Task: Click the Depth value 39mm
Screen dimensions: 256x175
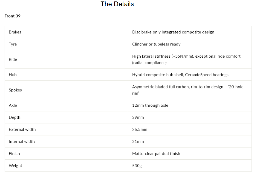Action: pos(138,117)
